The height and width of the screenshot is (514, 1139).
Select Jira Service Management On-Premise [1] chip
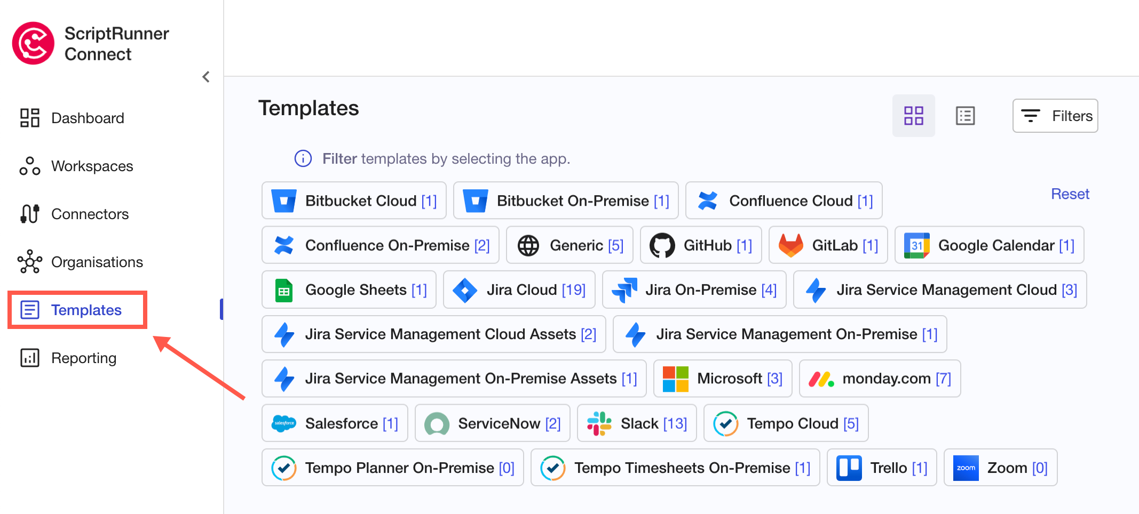pos(780,334)
